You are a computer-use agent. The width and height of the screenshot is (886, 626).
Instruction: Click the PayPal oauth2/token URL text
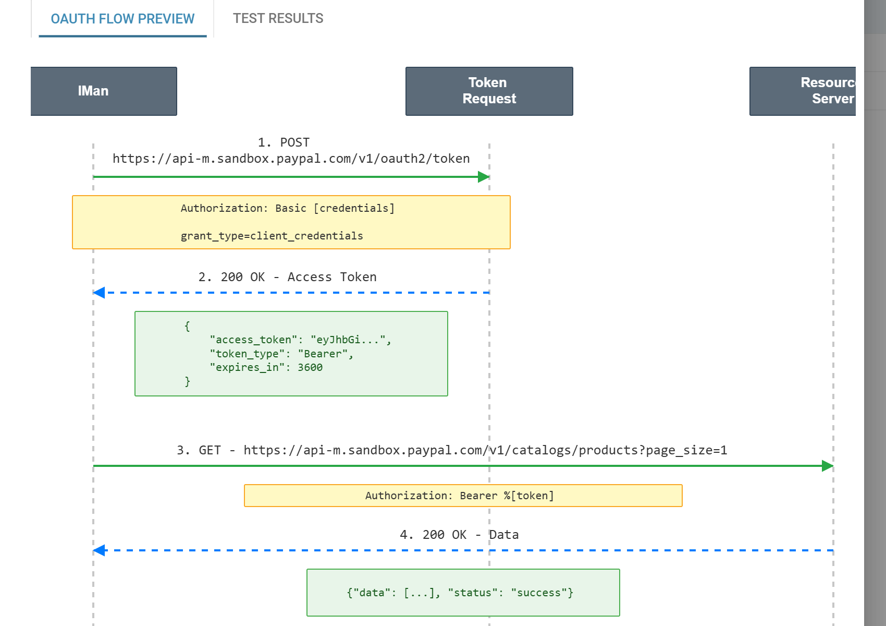[291, 159]
